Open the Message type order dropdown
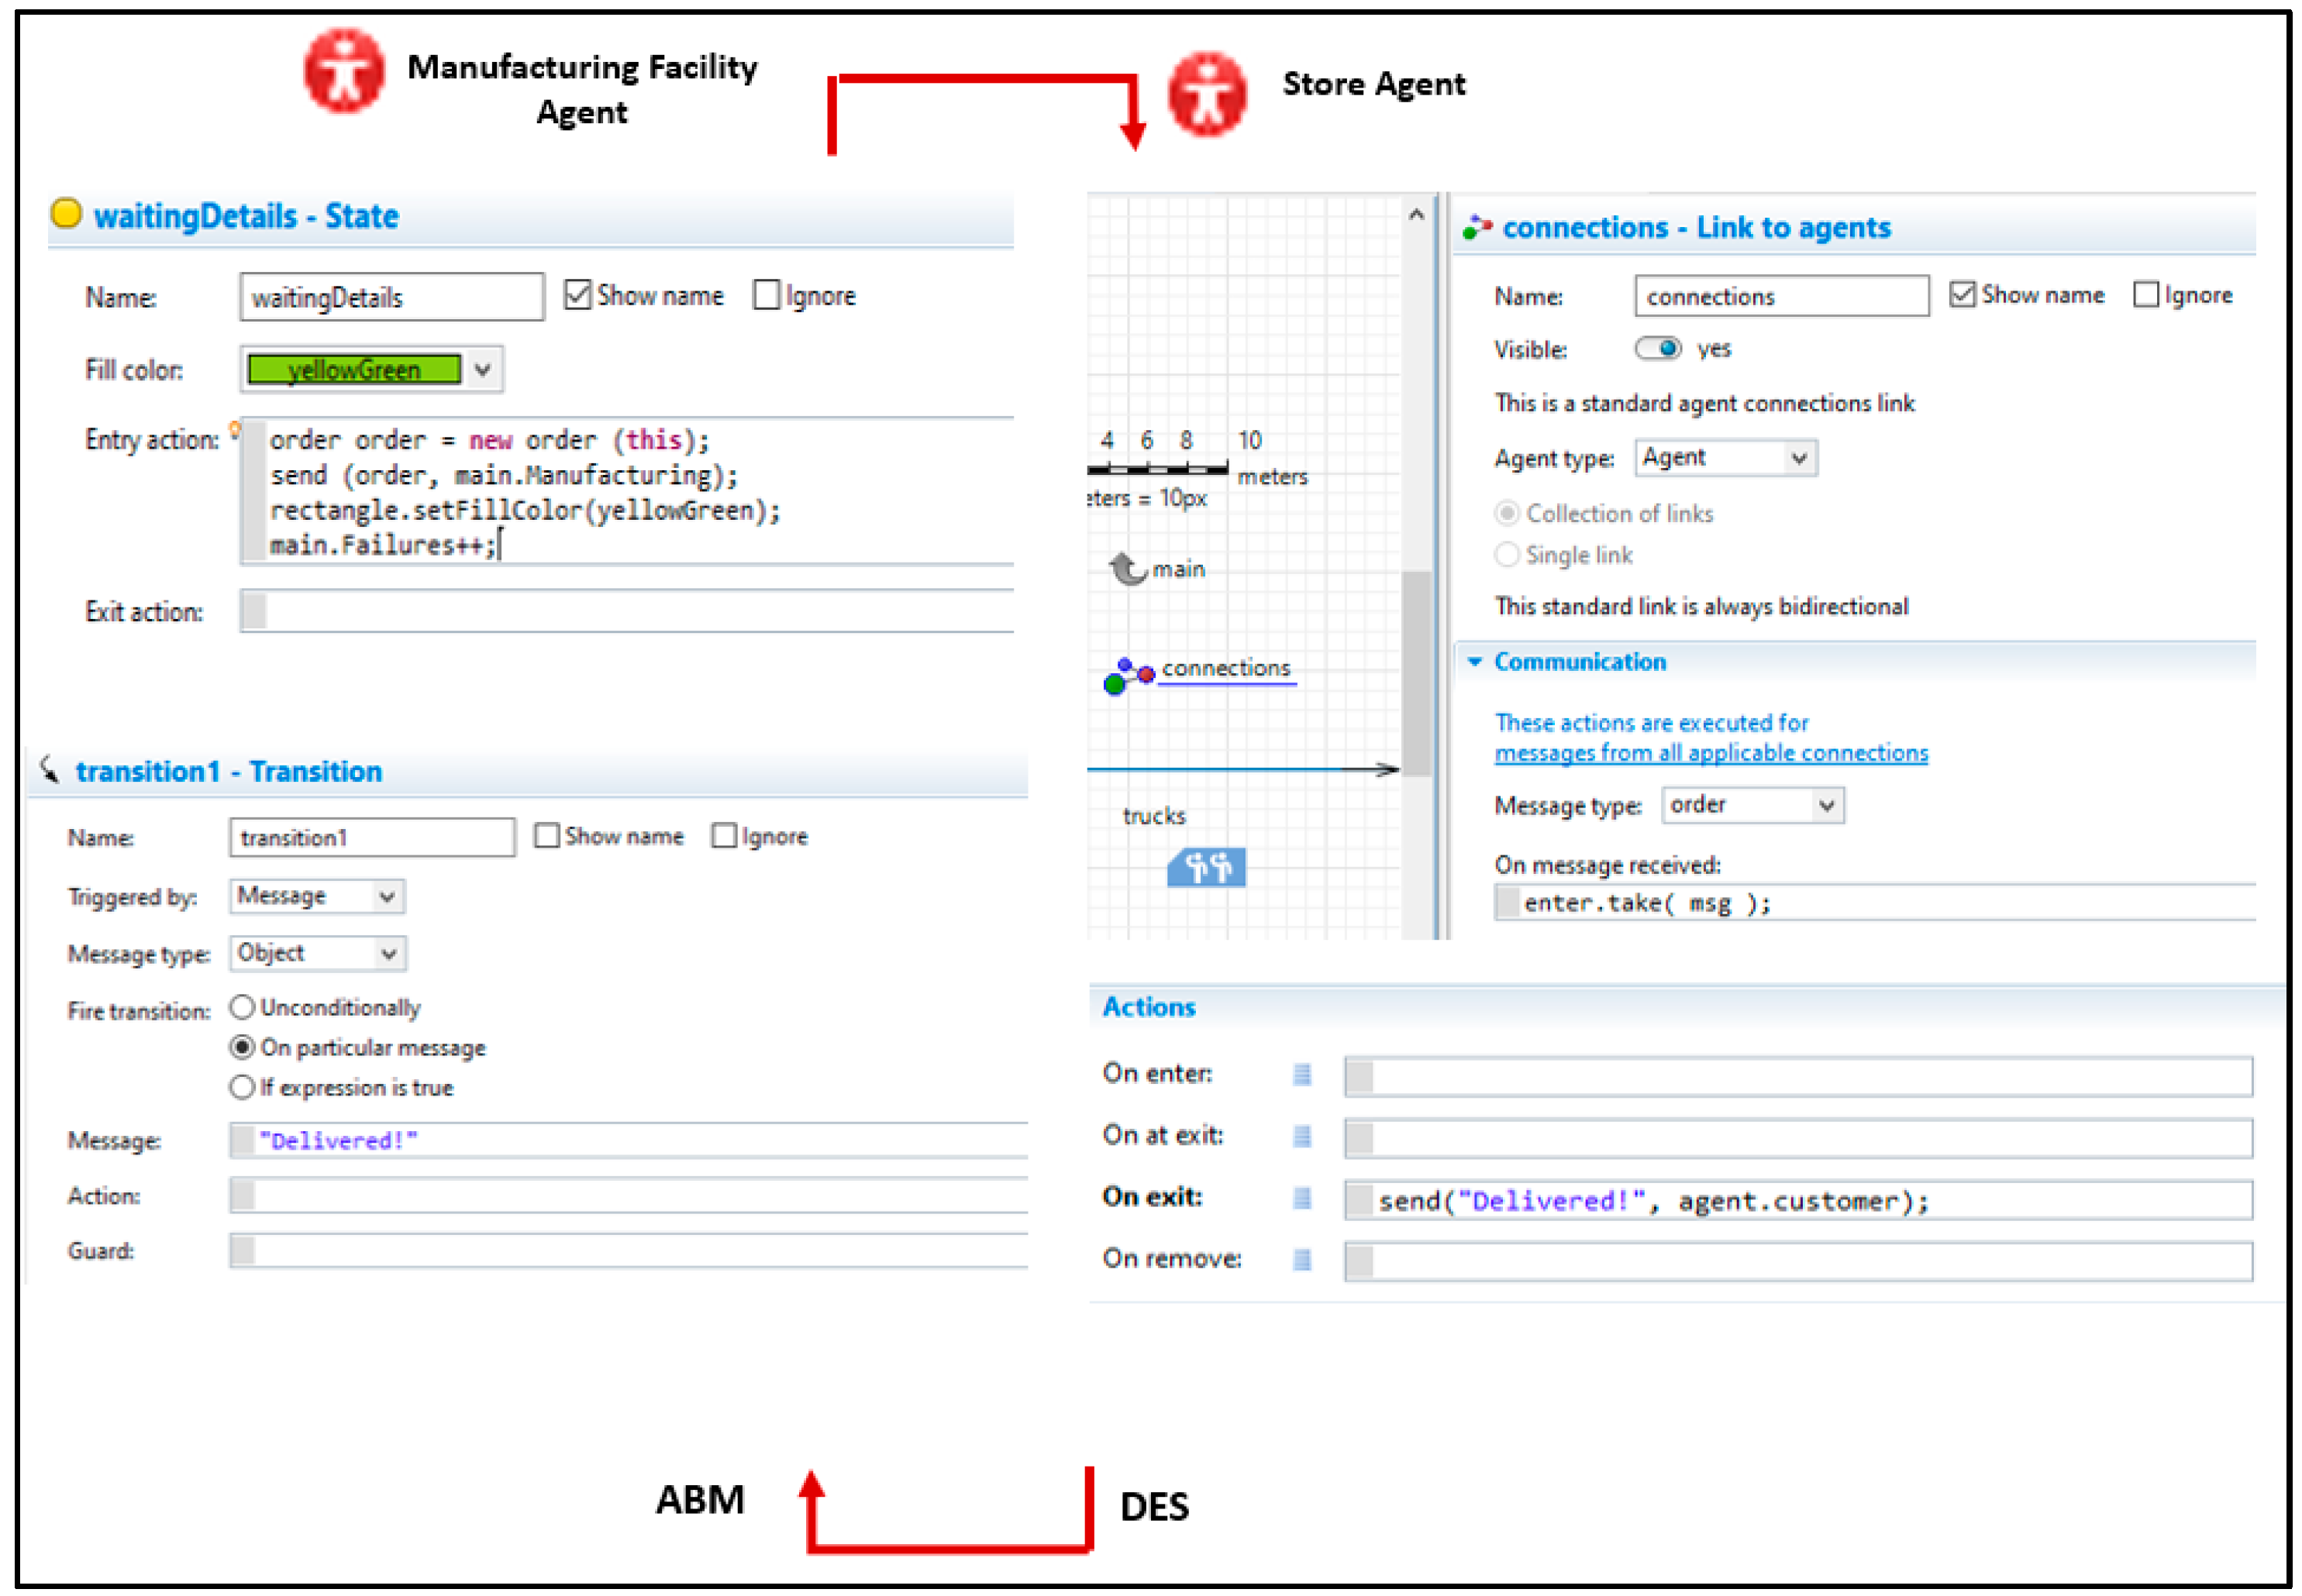Image resolution: width=2302 pixels, height=1596 pixels. point(1827,805)
